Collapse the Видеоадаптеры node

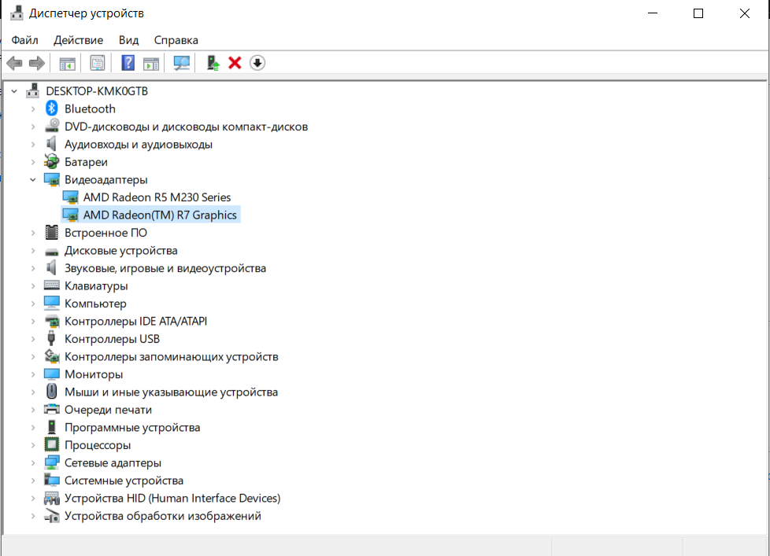33,179
